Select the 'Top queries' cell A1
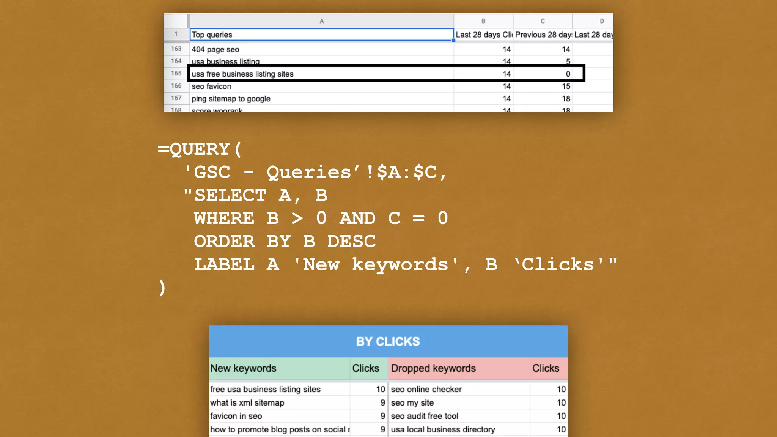 click(x=321, y=35)
